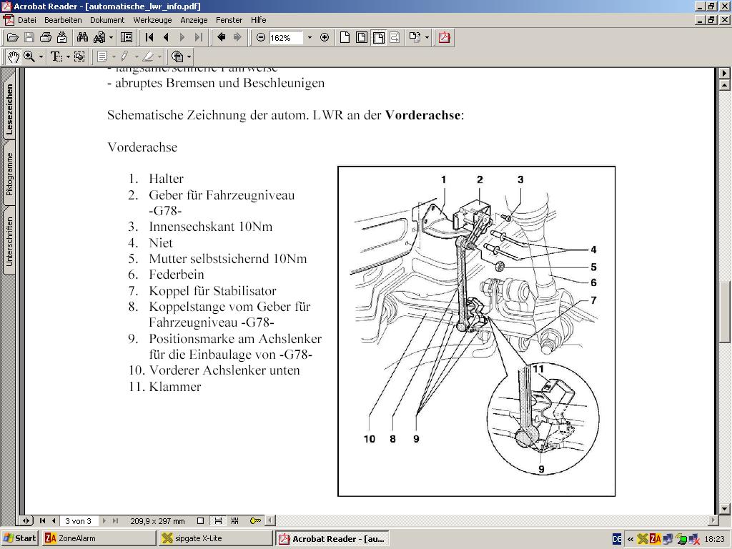Expand the Zoom tool options arrow

point(41,56)
